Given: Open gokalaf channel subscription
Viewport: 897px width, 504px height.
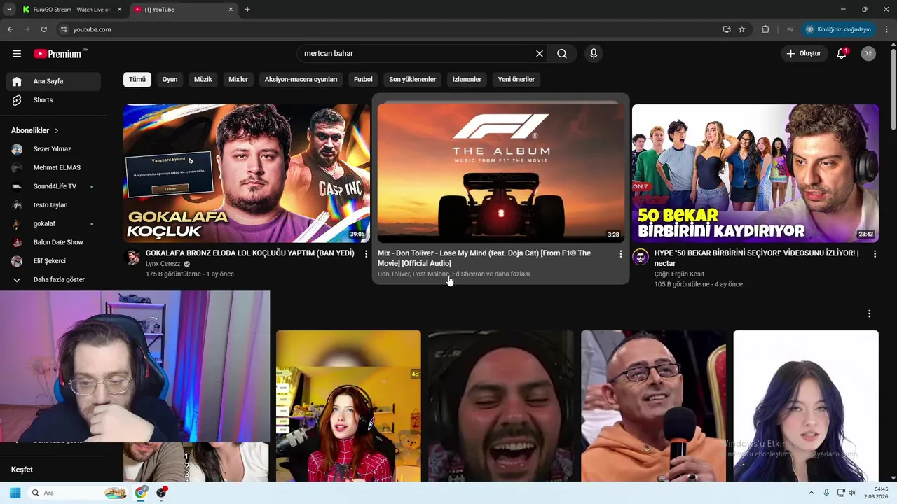Looking at the screenshot, I should click(53, 224).
